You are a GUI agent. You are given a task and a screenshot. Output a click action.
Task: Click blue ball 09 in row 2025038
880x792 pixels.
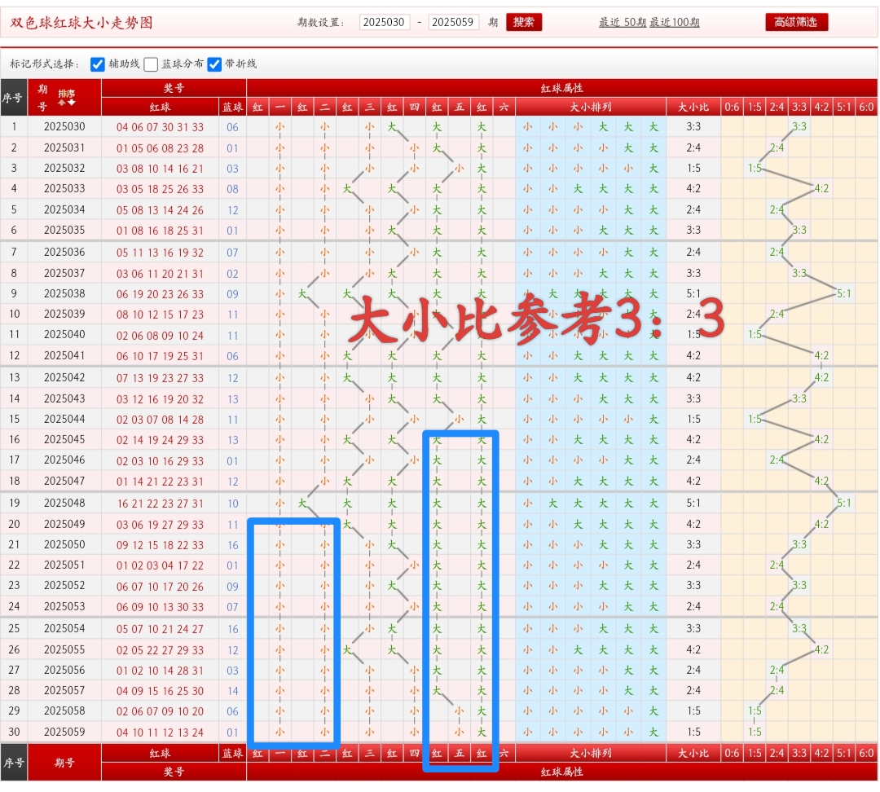232,294
